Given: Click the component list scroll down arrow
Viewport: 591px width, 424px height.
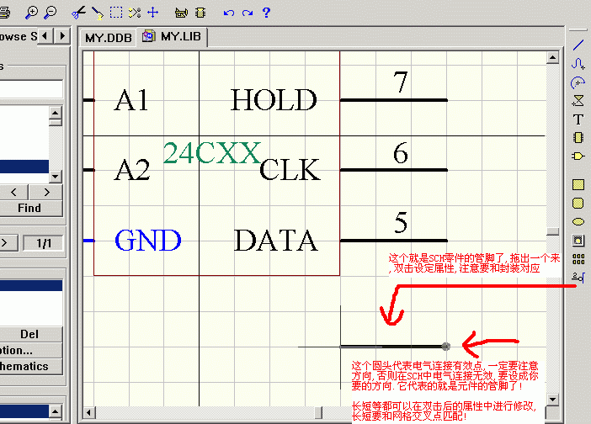Looking at the screenshot, I should point(56,177).
